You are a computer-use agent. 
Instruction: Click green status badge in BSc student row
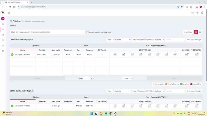coord(12,106)
